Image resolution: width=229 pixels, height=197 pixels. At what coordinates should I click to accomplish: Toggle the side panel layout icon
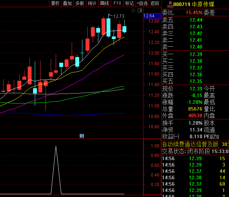(x=140, y=11)
